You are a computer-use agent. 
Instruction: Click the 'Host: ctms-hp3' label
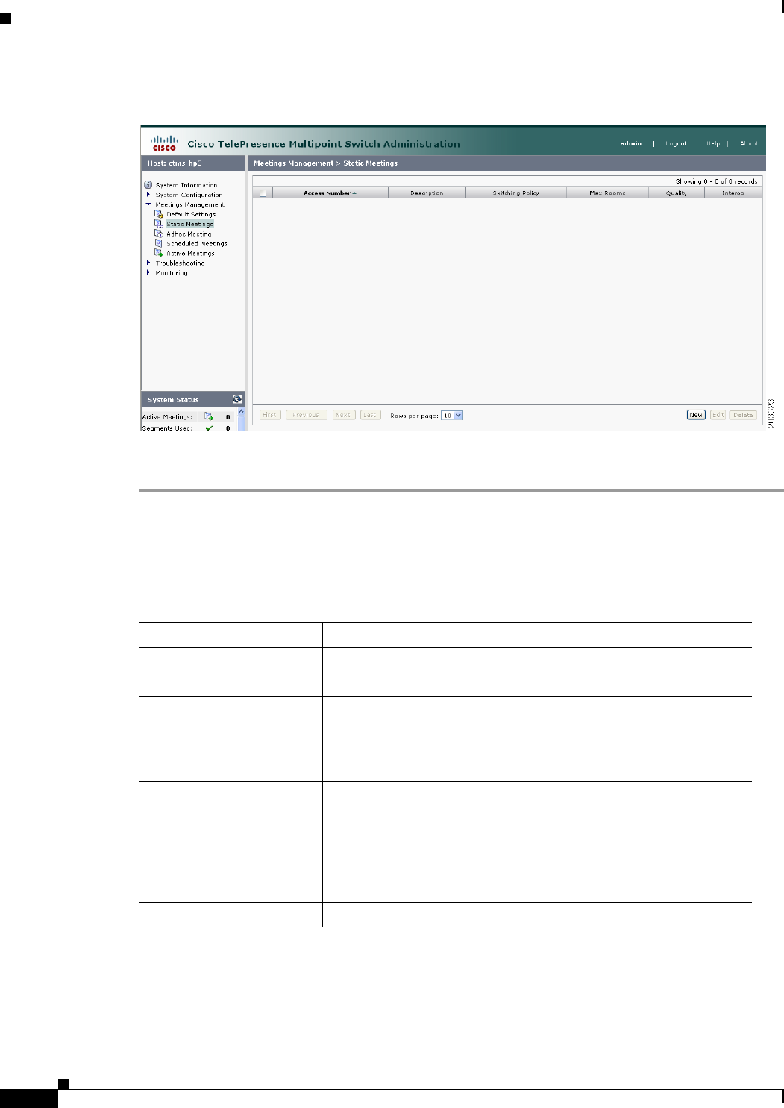coord(175,163)
